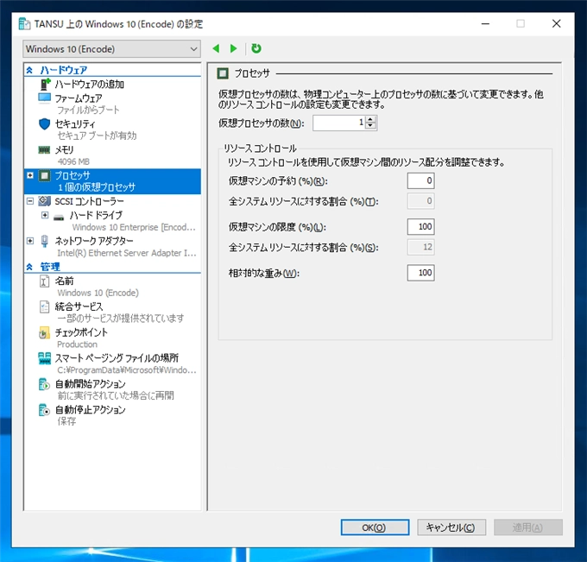This screenshot has width=587, height=562.
Task: Click the green forward arrow icon
Action: click(234, 48)
